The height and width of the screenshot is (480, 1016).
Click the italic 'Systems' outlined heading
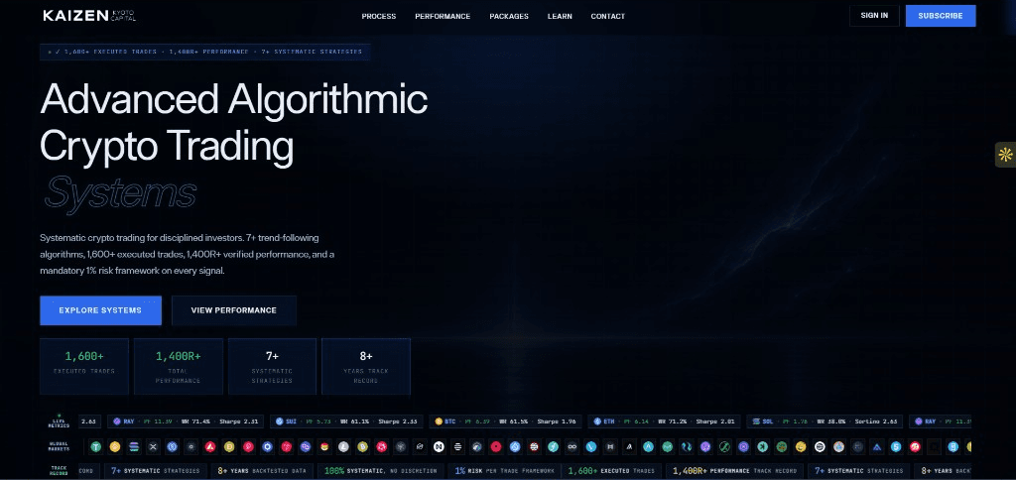[x=120, y=192]
